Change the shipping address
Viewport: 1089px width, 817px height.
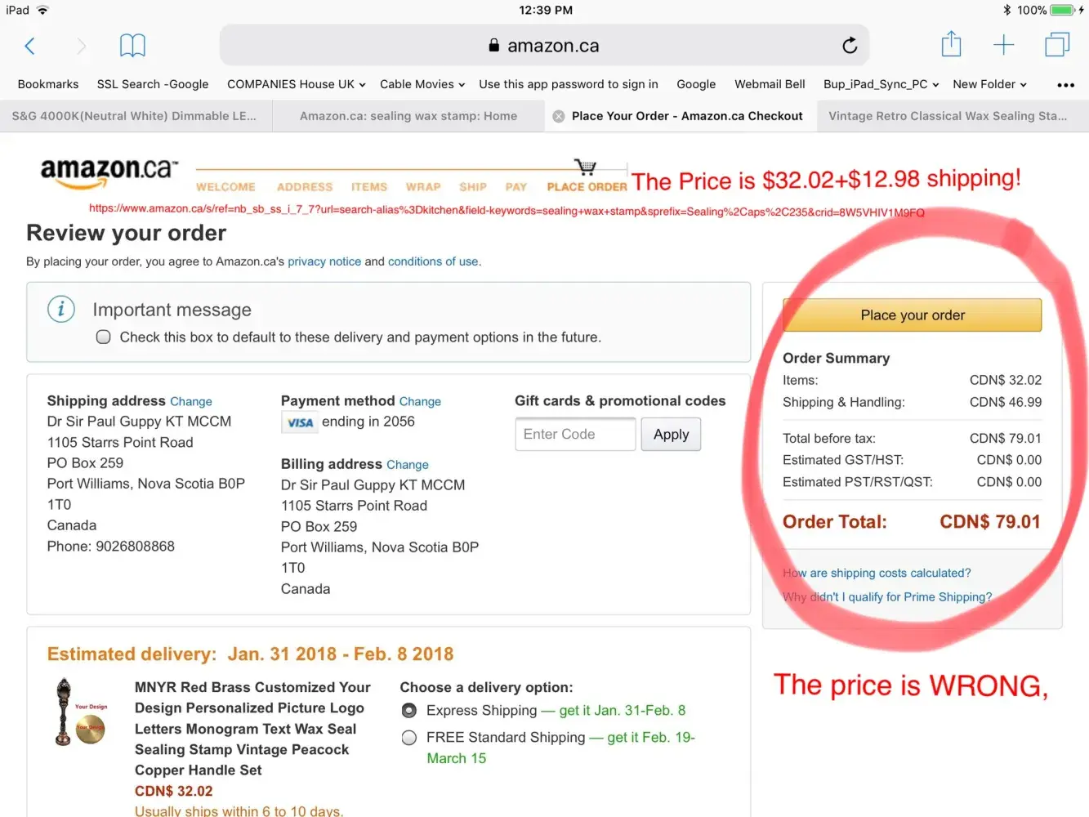click(x=191, y=402)
